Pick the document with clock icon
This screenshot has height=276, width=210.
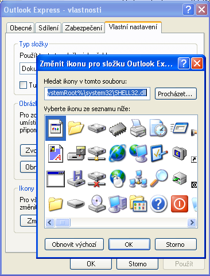coord(158,128)
